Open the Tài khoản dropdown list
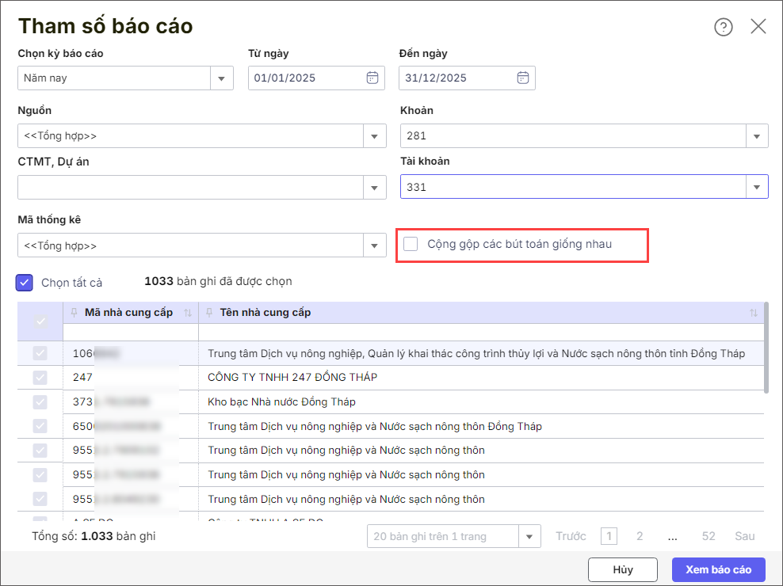Viewport: 783px width, 586px height. (756, 187)
